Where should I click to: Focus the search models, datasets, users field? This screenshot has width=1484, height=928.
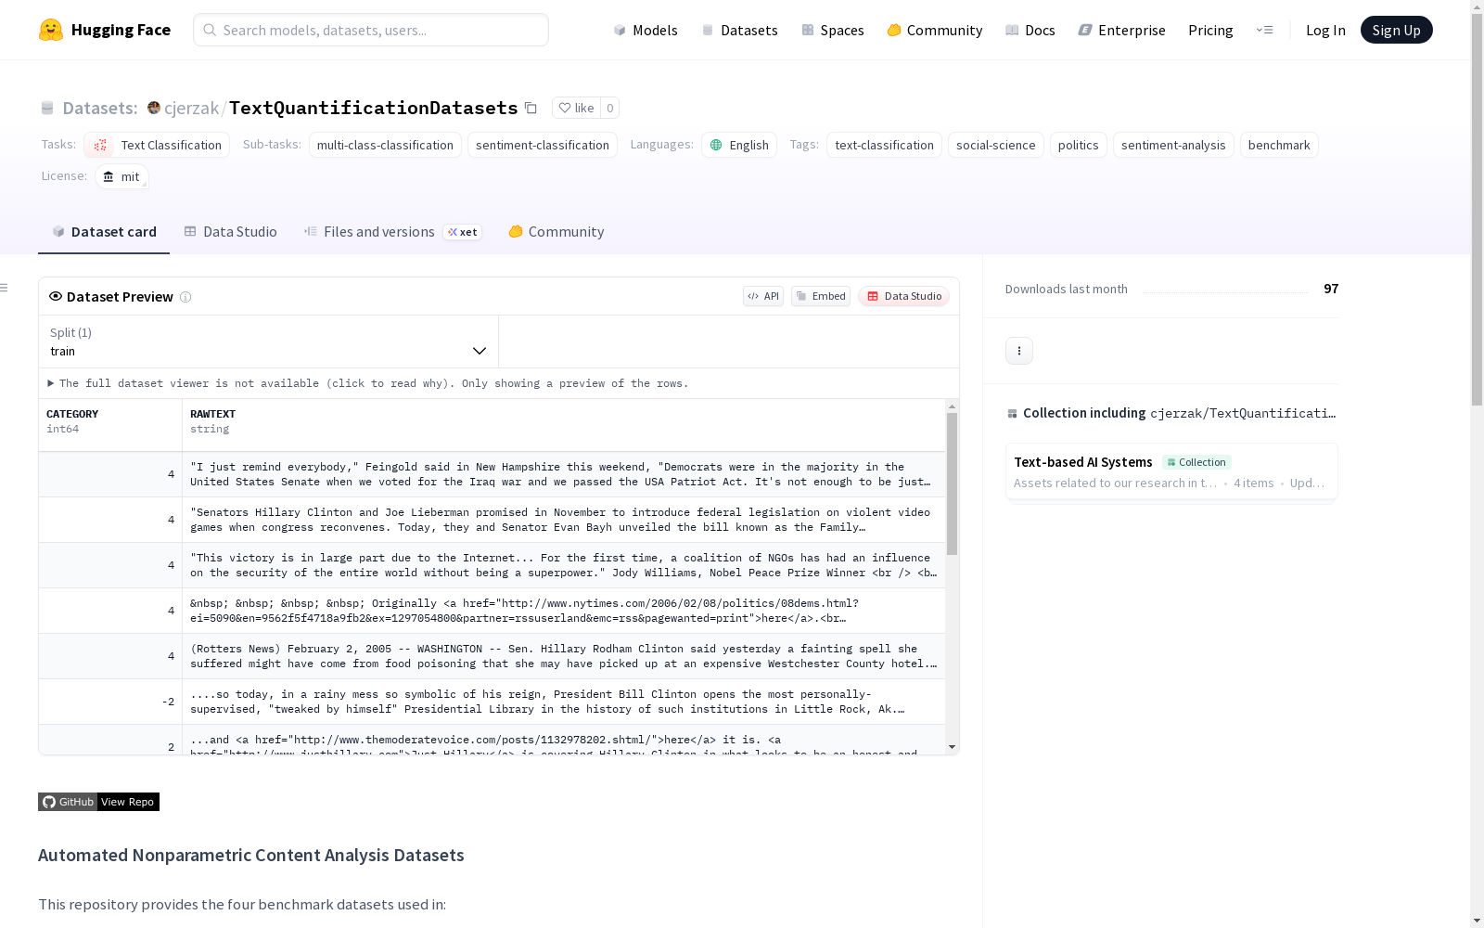371,30
